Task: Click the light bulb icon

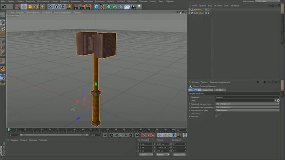Action: [139, 7]
